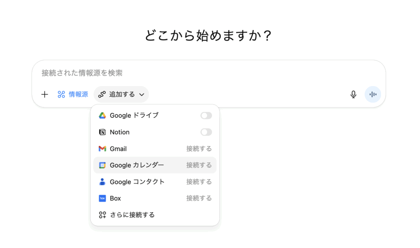Click the Gmail envelope icon
Screen dimensions: 420x248
[x=103, y=149]
